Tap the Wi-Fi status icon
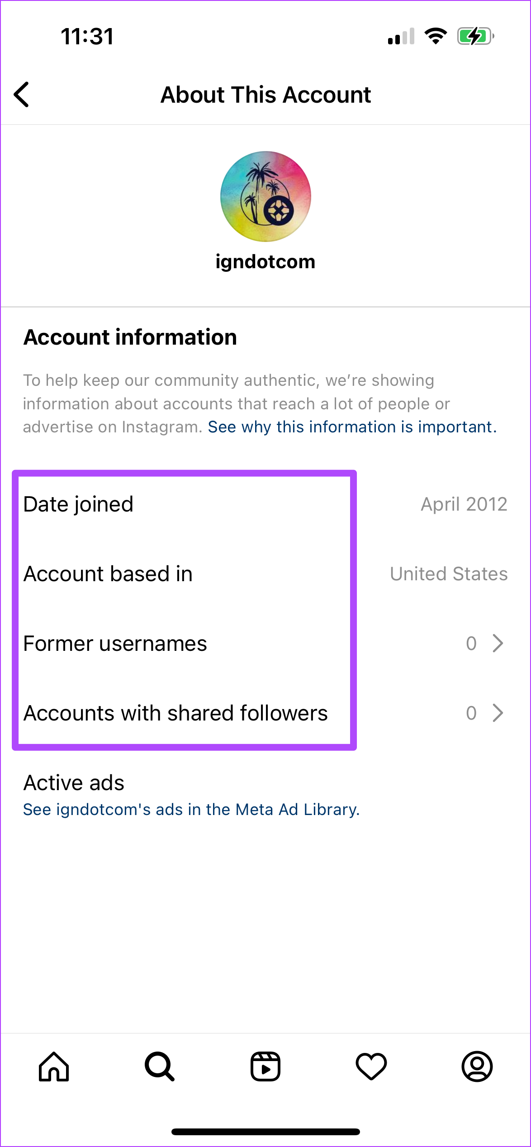This screenshot has height=1147, width=531. tap(436, 36)
